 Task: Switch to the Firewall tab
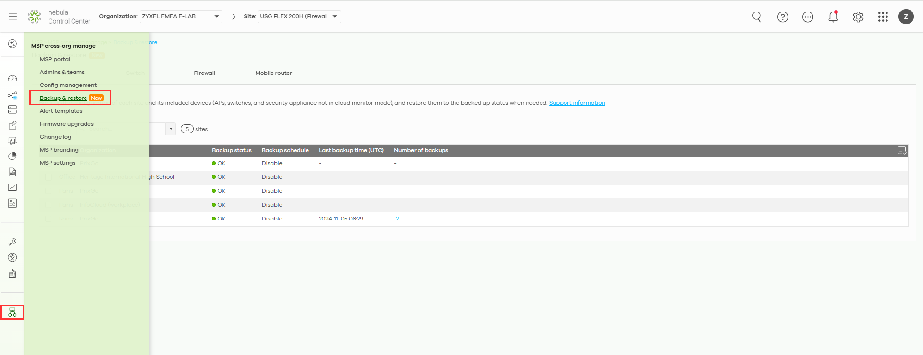tap(204, 73)
